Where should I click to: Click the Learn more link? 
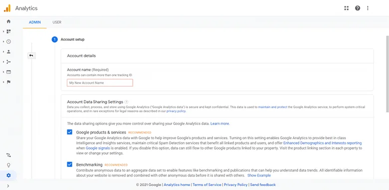[220, 123]
